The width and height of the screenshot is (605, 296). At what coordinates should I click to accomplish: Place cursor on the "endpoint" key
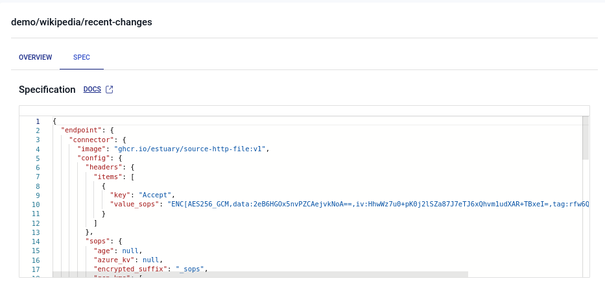click(x=81, y=130)
